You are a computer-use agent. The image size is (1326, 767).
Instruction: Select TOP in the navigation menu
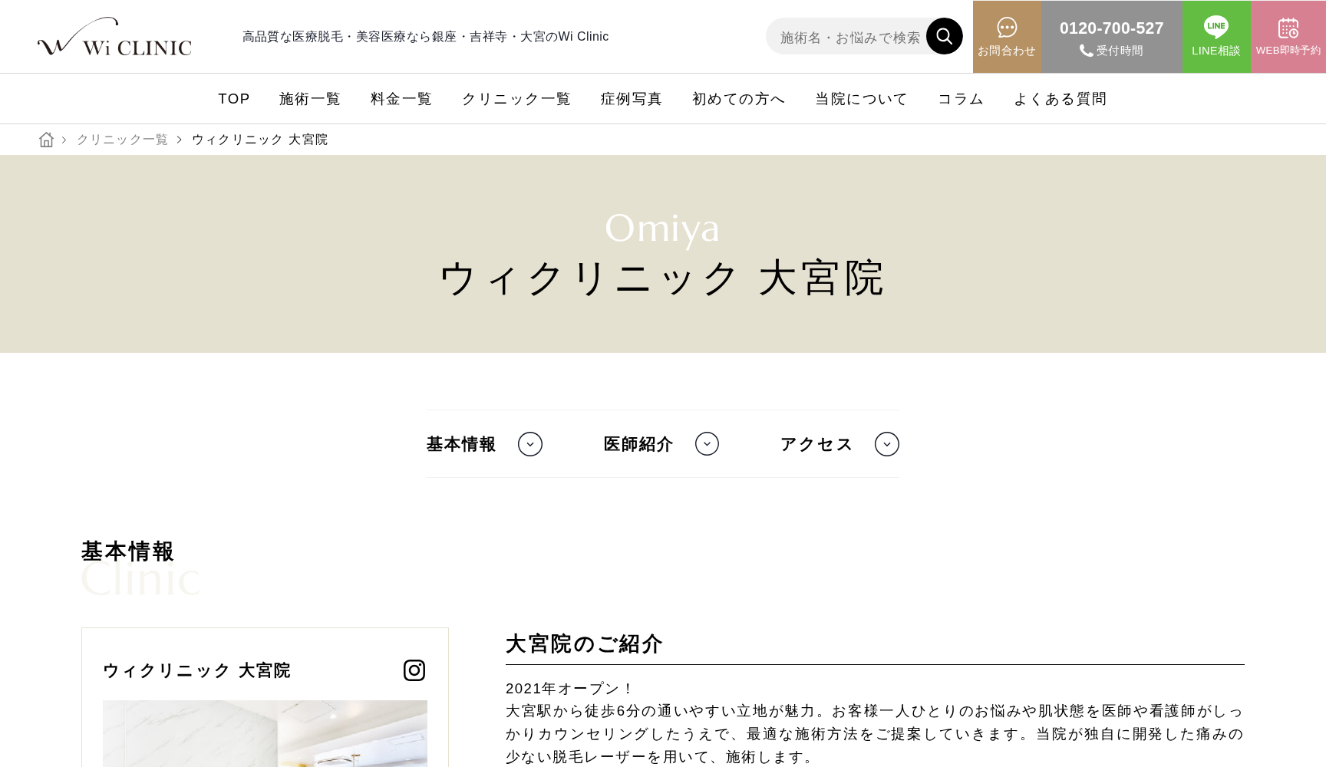pyautogui.click(x=234, y=98)
